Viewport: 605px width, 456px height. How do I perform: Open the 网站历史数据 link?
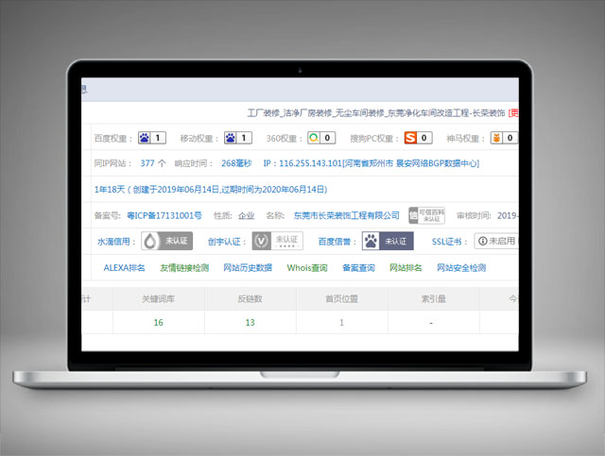pyautogui.click(x=248, y=268)
